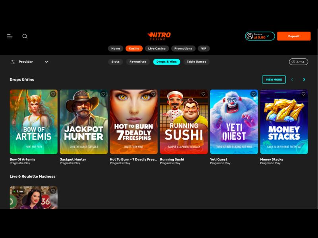This screenshot has width=318, height=238.
Task: Expand the Provider dropdown
Action: (47, 62)
